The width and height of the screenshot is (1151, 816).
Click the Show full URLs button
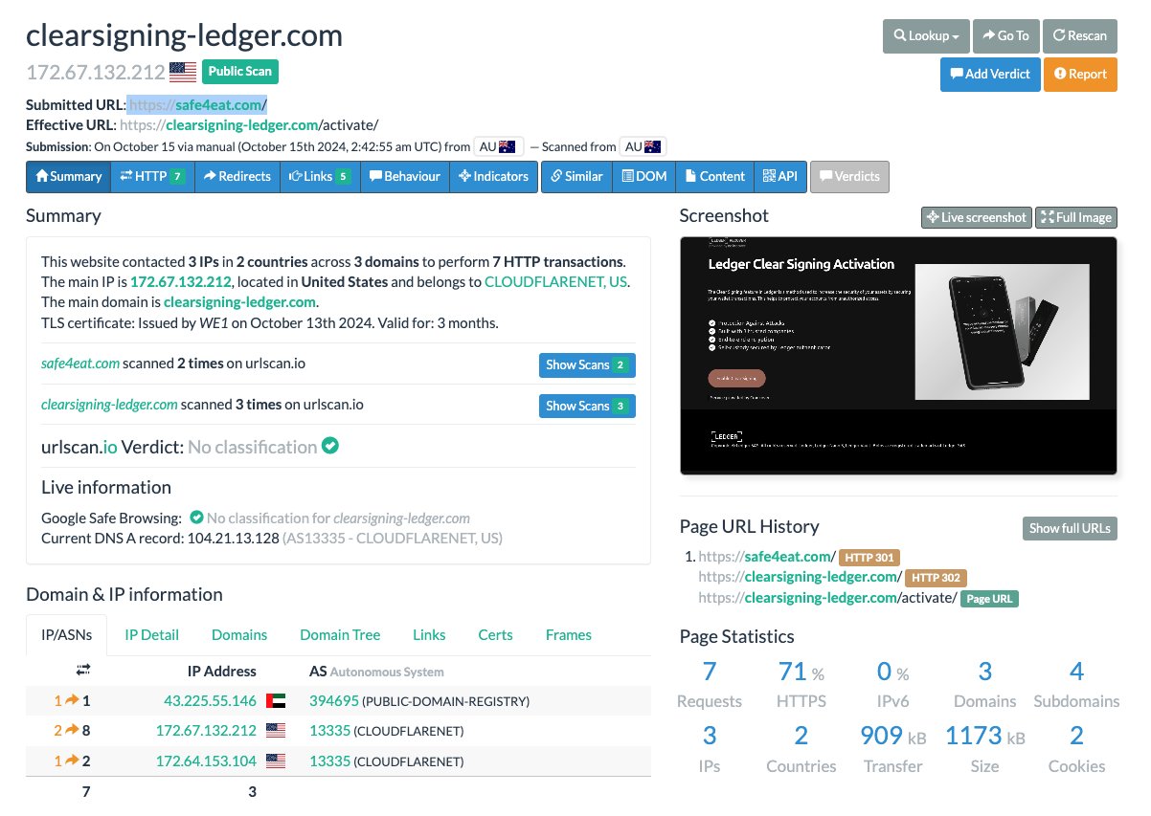pos(1070,528)
